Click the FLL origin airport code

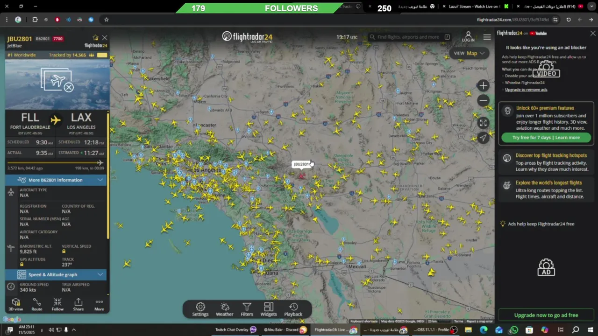[x=30, y=118]
